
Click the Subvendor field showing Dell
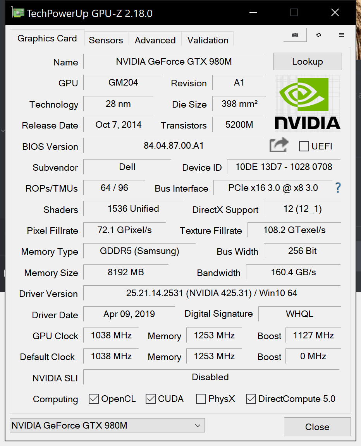pos(127,167)
